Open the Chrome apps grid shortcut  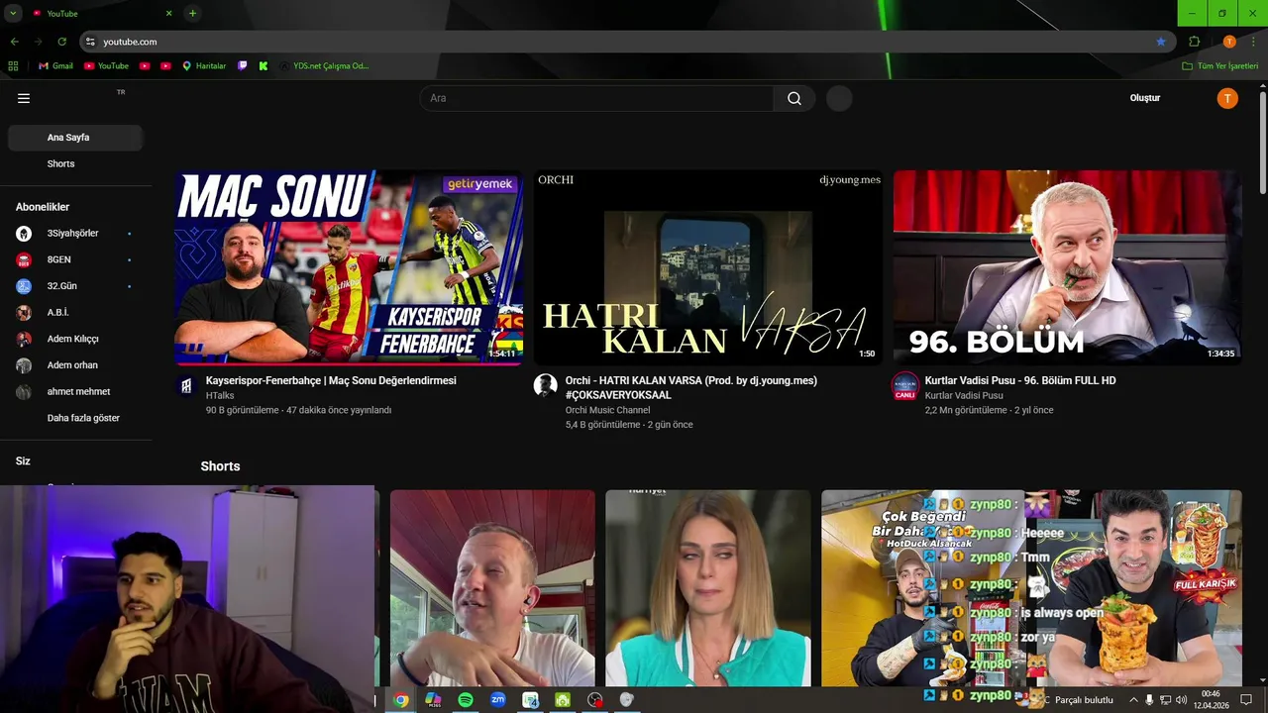pyautogui.click(x=13, y=66)
